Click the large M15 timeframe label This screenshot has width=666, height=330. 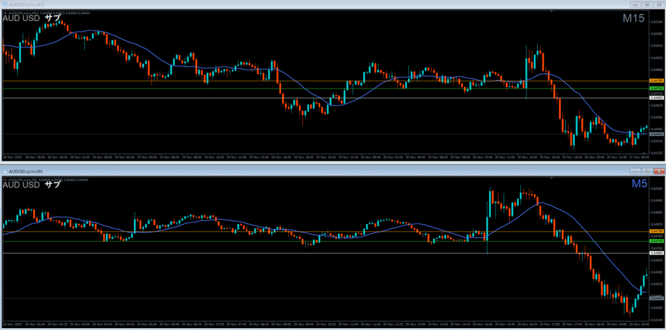tap(633, 19)
